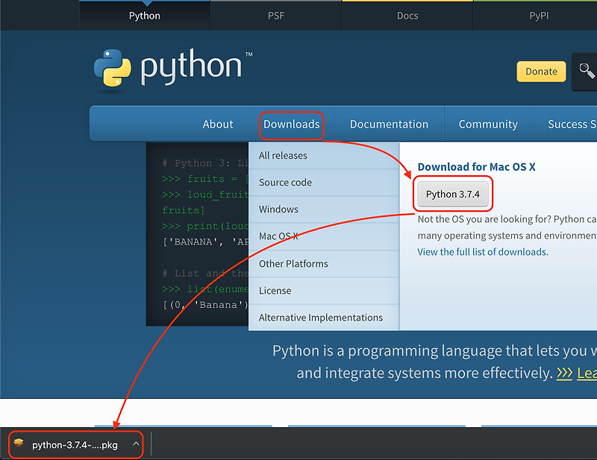Choose "Alternative Implementations" menu entry
Viewport: 597px width, 460px height.
[320, 317]
